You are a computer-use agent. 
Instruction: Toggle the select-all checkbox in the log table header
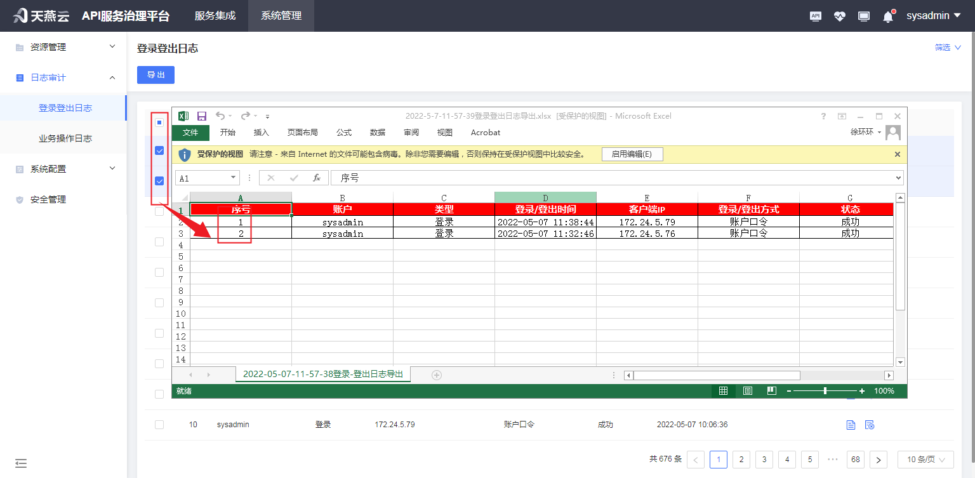click(x=159, y=123)
